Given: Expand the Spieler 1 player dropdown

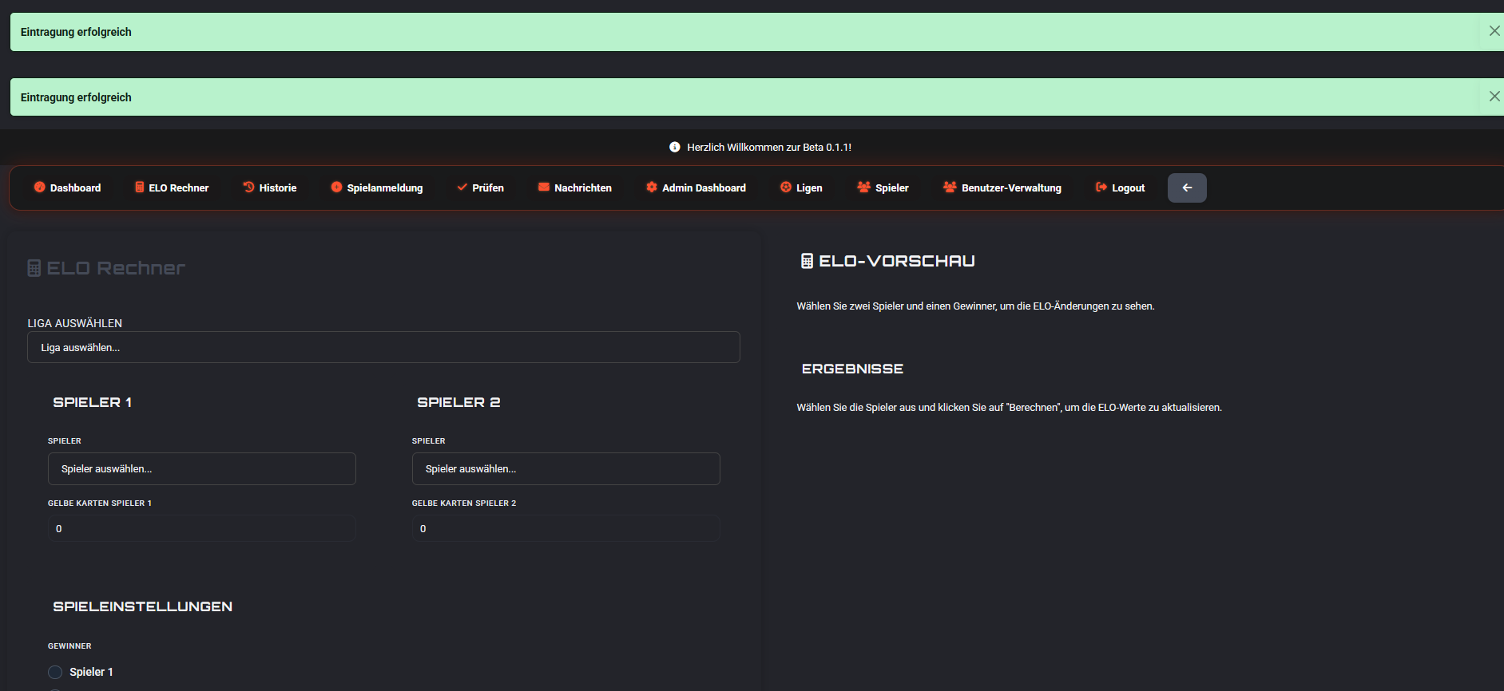Looking at the screenshot, I should pyautogui.click(x=201, y=469).
